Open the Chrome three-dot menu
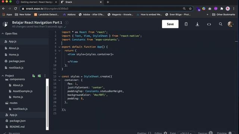This screenshot has height=134, width=239. (x=234, y=9)
